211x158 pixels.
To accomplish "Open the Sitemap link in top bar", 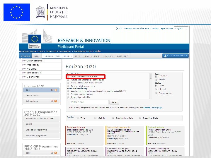I will point(127,28).
